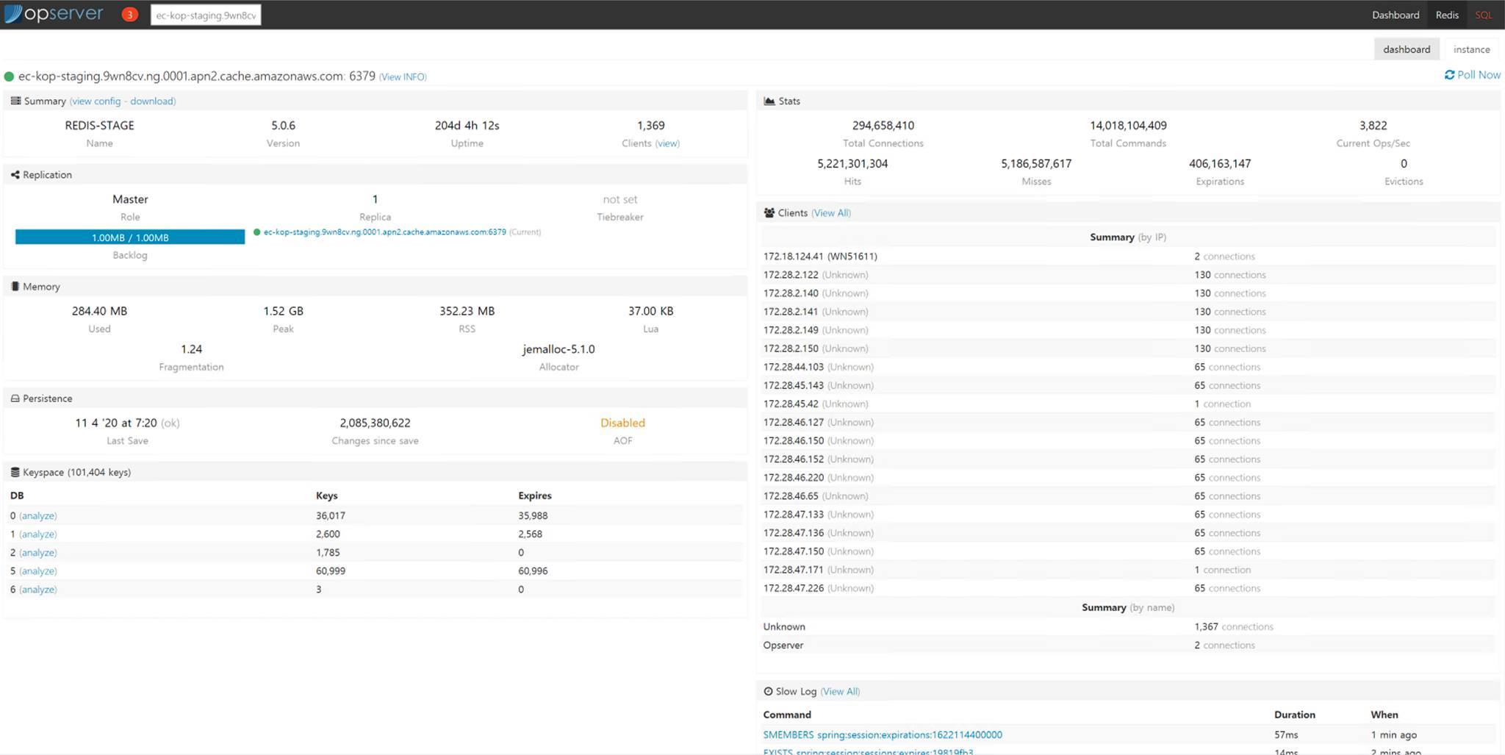Viewport: 1505px width, 755px height.
Task: Click the 294,658,410 Total Connections value
Action: click(883, 126)
